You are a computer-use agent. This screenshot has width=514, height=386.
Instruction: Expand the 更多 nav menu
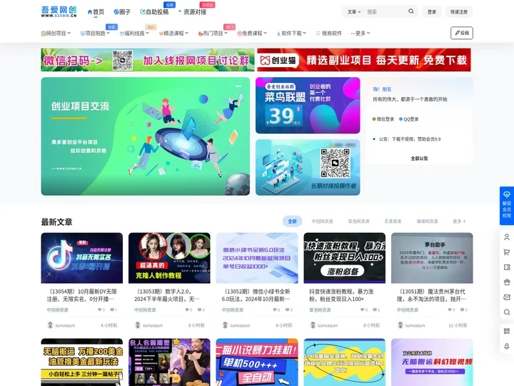click(361, 33)
